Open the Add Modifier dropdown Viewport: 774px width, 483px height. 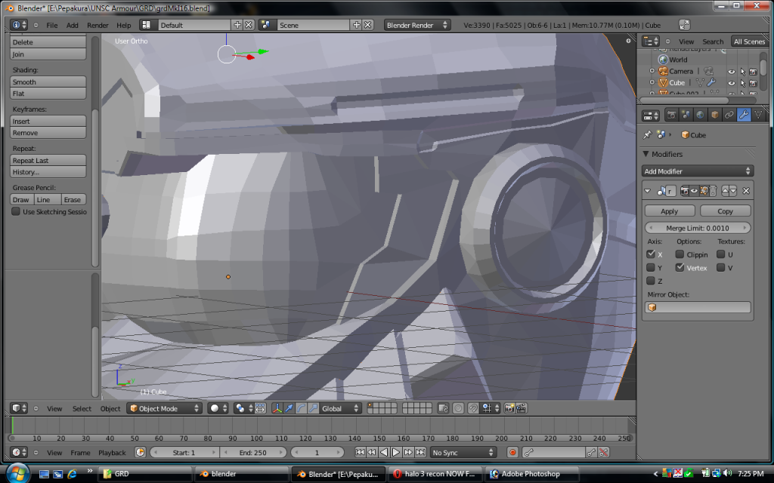point(698,171)
